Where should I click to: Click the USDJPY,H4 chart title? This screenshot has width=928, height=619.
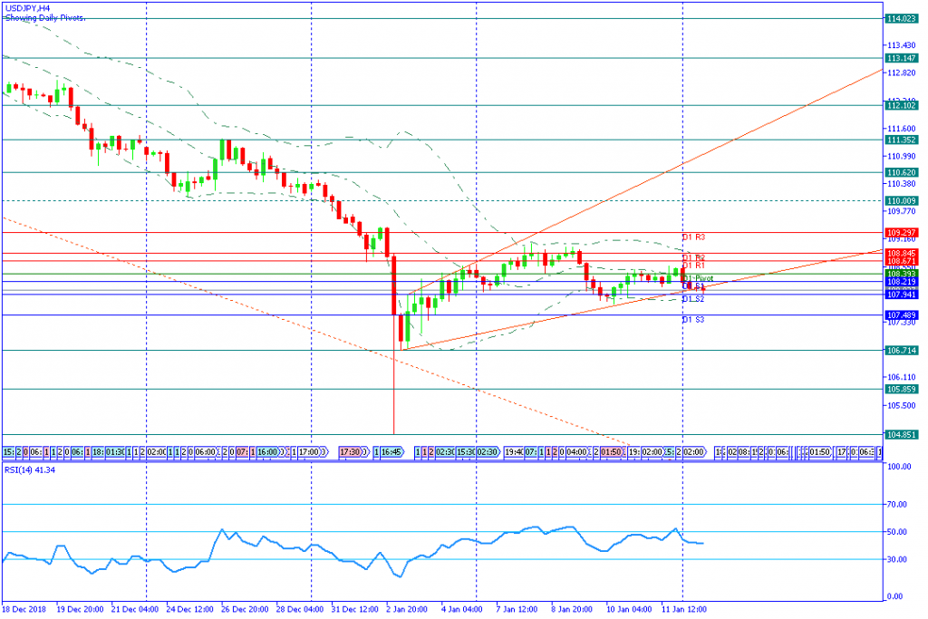27,7
